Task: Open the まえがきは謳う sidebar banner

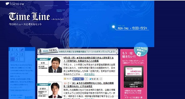Action: (x=17, y=54)
